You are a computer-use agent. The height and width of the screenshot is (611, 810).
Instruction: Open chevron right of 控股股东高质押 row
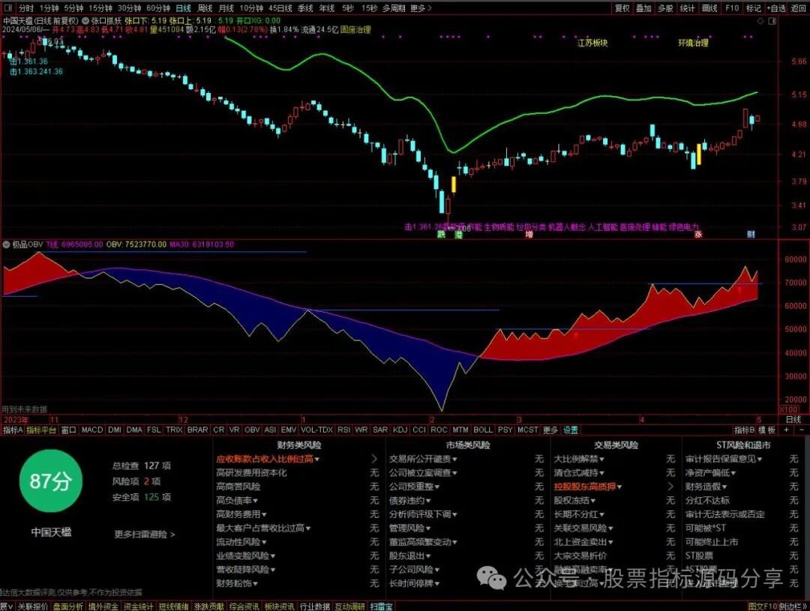pos(670,487)
